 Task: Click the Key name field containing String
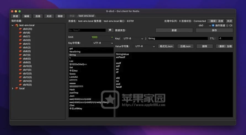178,39
